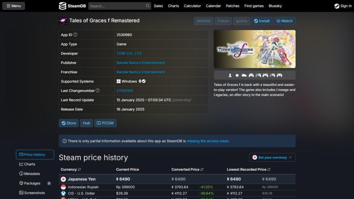Screen dimensions: 354x199
Task: Click the Indonesian Rupiah row
Action: point(177,187)
